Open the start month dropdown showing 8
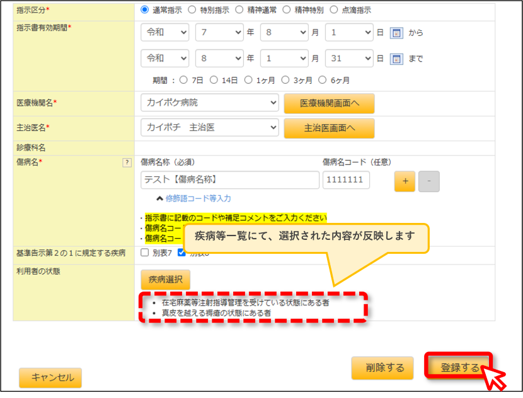 click(x=284, y=32)
